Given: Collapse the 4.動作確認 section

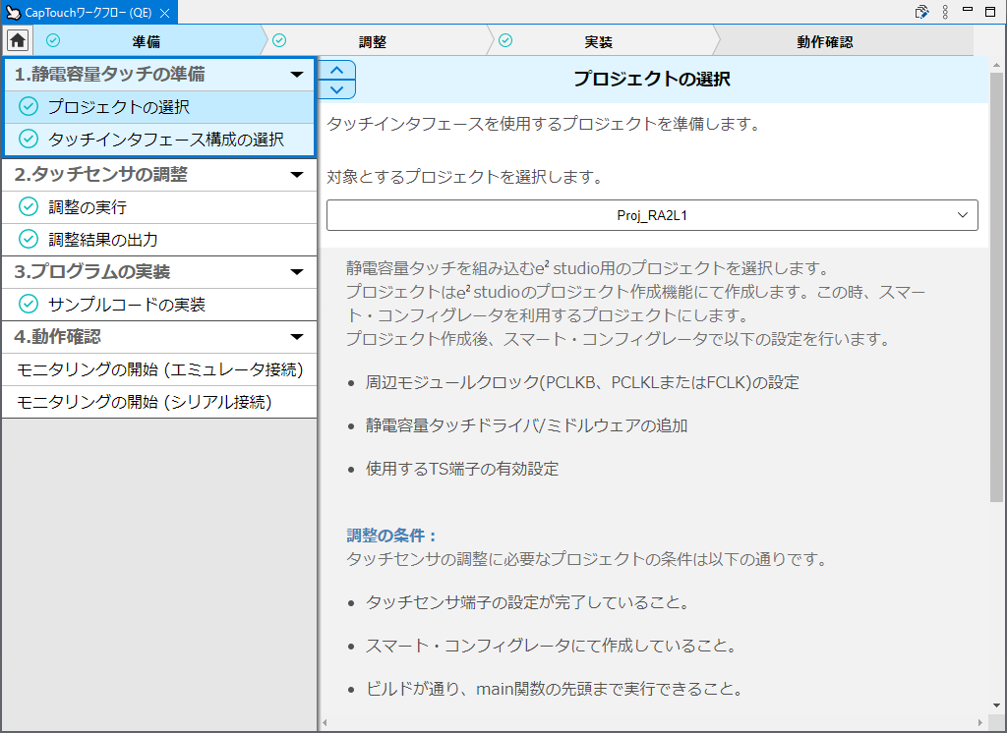Looking at the screenshot, I should click(x=296, y=337).
